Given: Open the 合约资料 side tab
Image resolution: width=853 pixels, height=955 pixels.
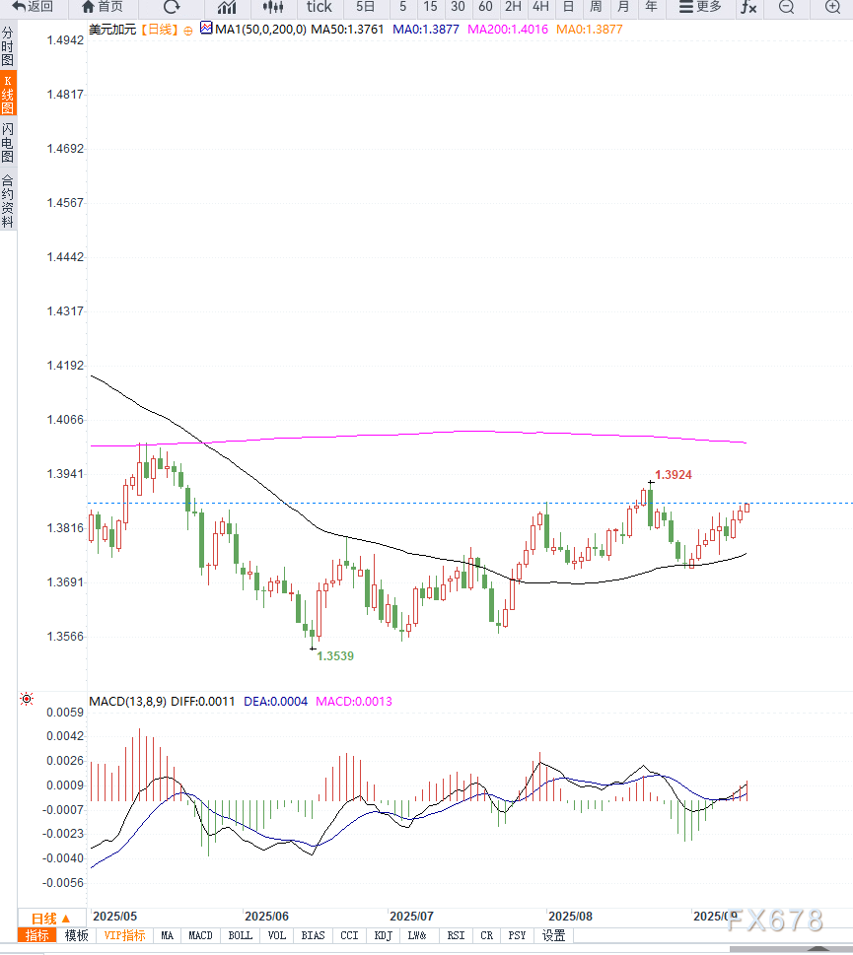Looking at the screenshot, I should click(x=8, y=201).
